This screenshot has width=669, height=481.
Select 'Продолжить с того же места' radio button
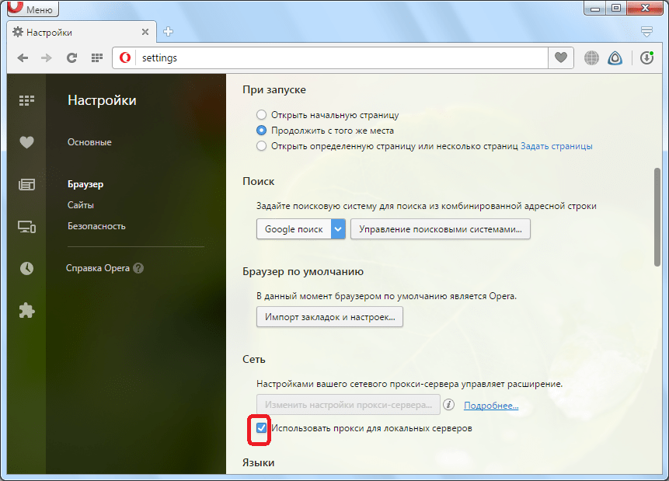[262, 131]
